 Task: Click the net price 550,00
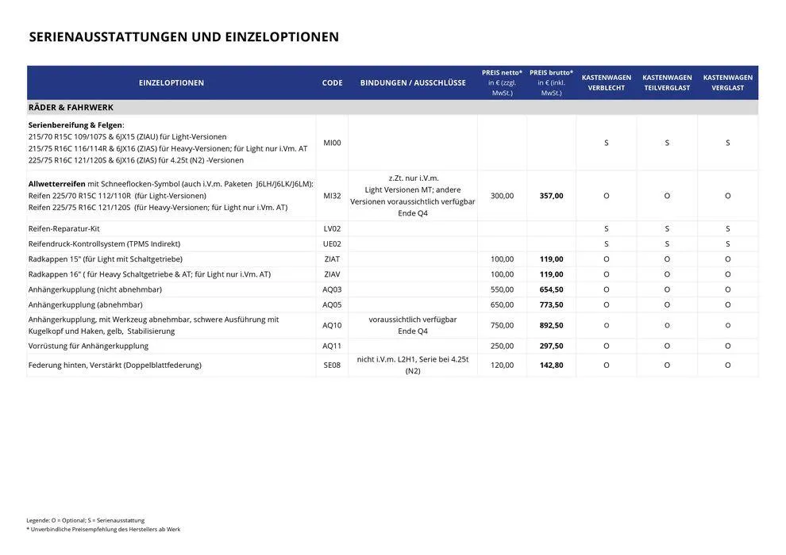pos(502,289)
